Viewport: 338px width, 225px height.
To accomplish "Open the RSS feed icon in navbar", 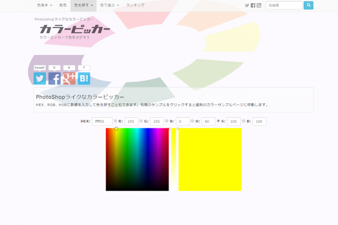I will (x=259, y=5).
